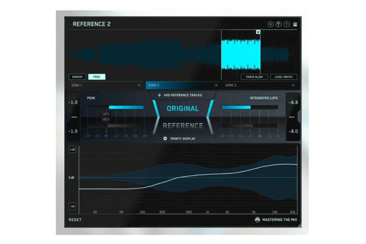Screen dimensions: 366x244
Task: Click the lower -1.0 peak reading
Action: click(73, 131)
